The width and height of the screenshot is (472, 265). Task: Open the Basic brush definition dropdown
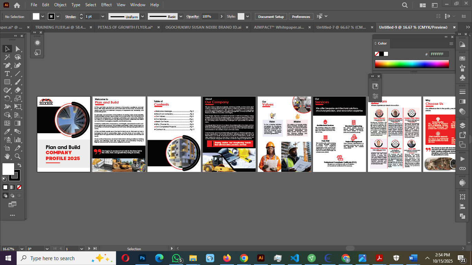pyautogui.click(x=181, y=16)
